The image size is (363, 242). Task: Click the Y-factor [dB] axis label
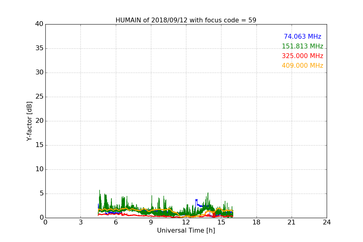tap(29, 121)
